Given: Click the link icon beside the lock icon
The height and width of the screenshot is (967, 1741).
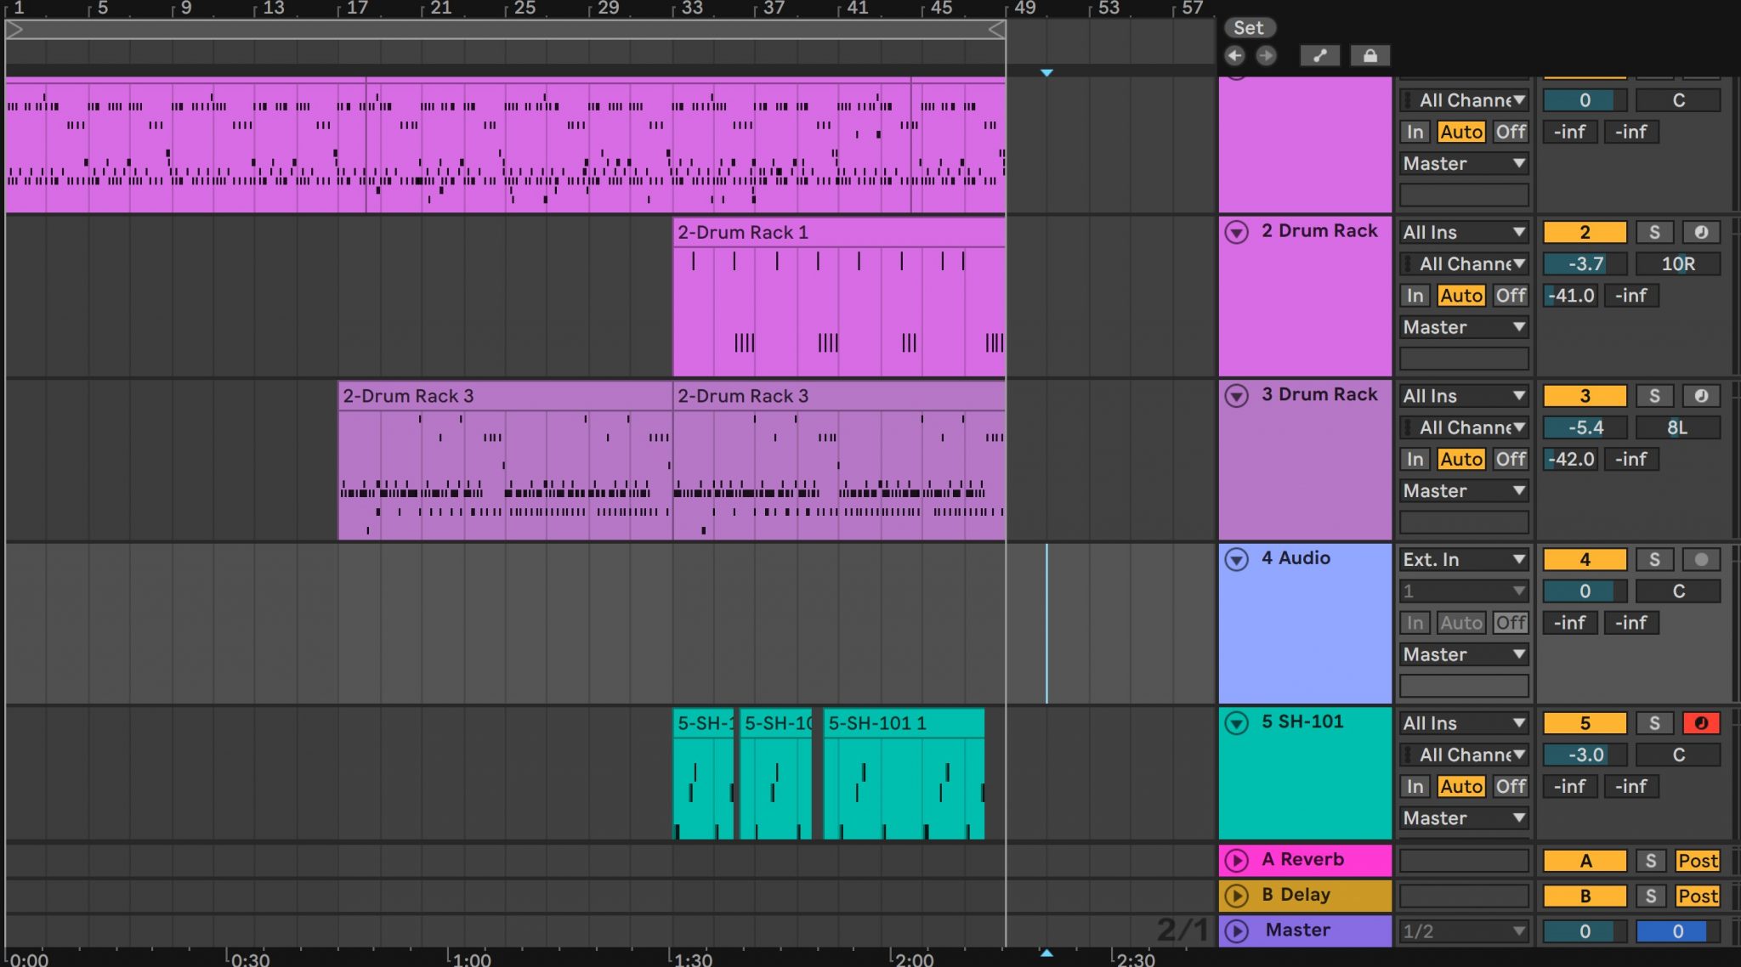Looking at the screenshot, I should point(1320,55).
